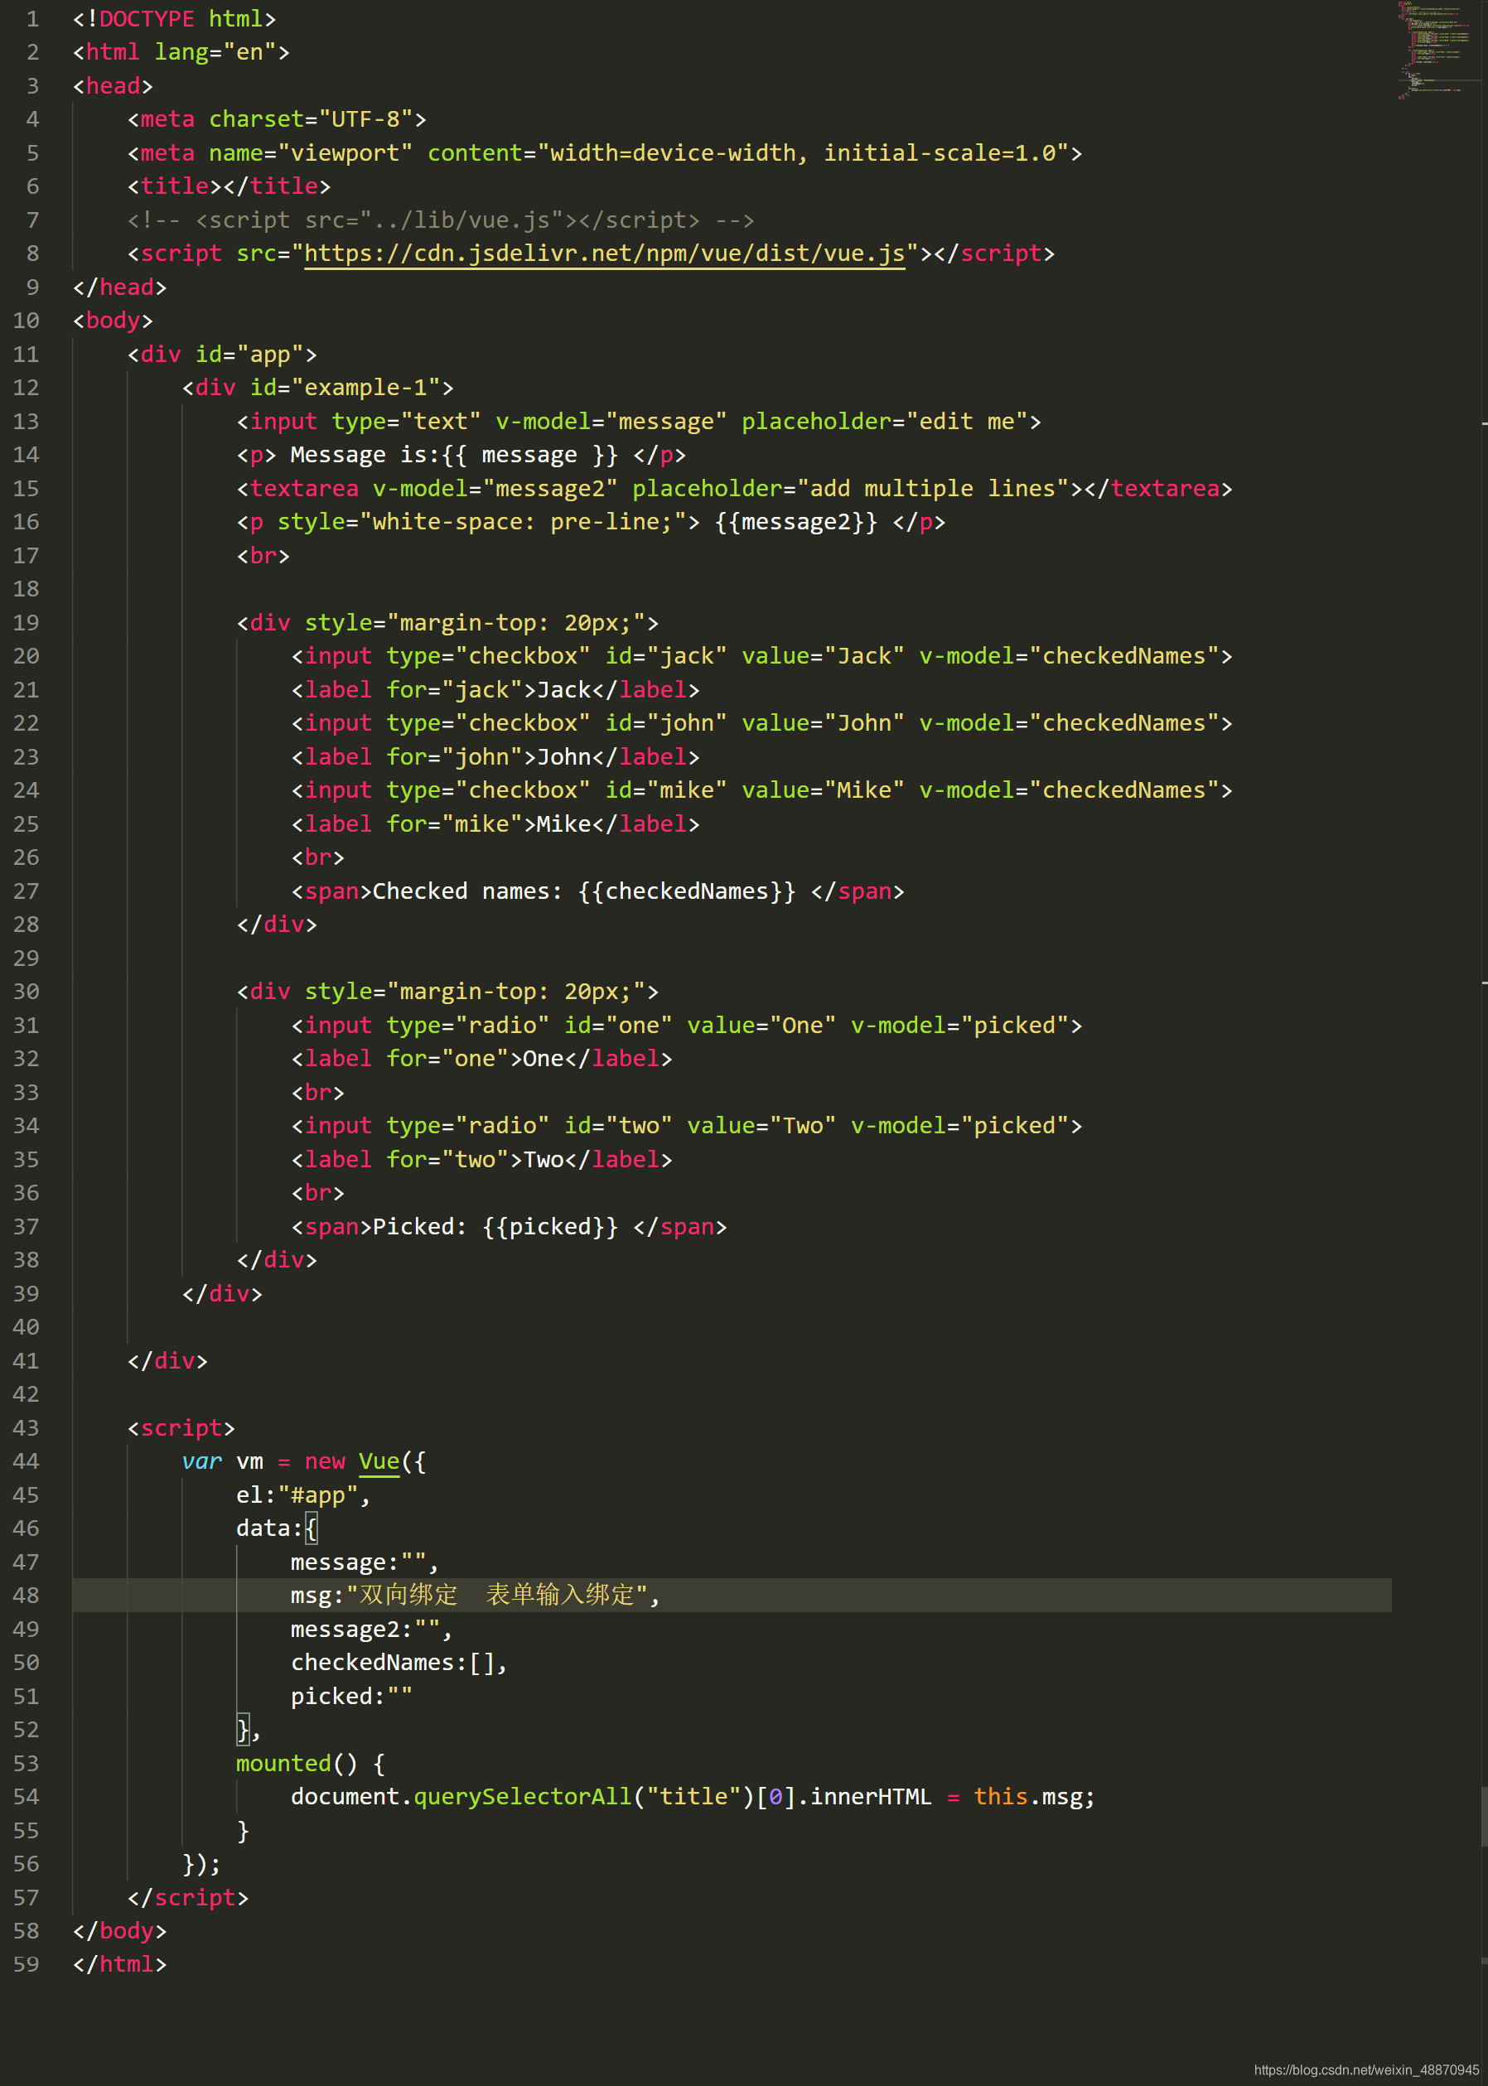
Task: Click 'querySelectorAll' on line 54
Action: [x=522, y=1797]
